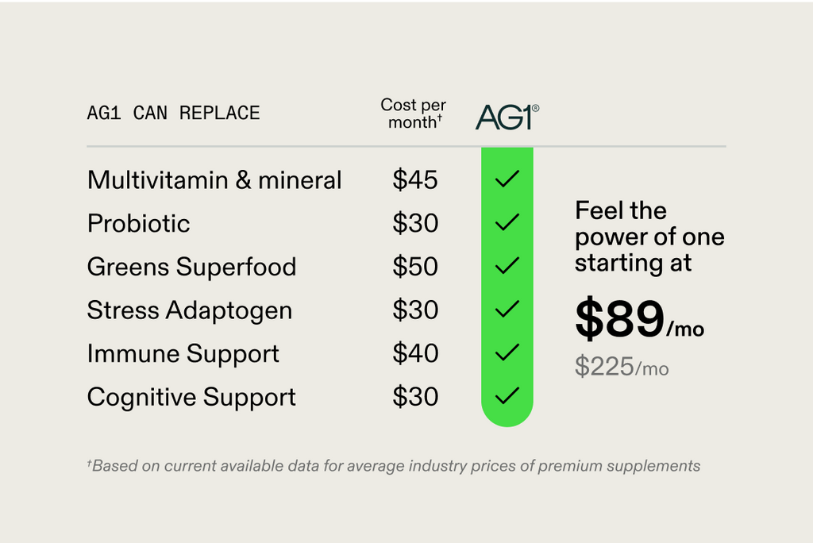Click the Feel the power of one text

649,224
